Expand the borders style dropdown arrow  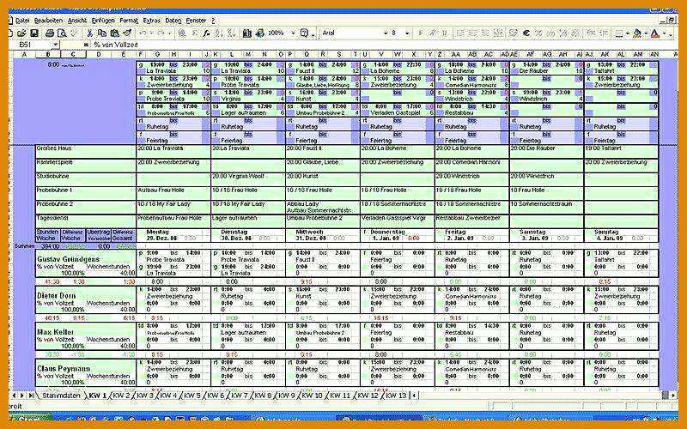(x=628, y=33)
